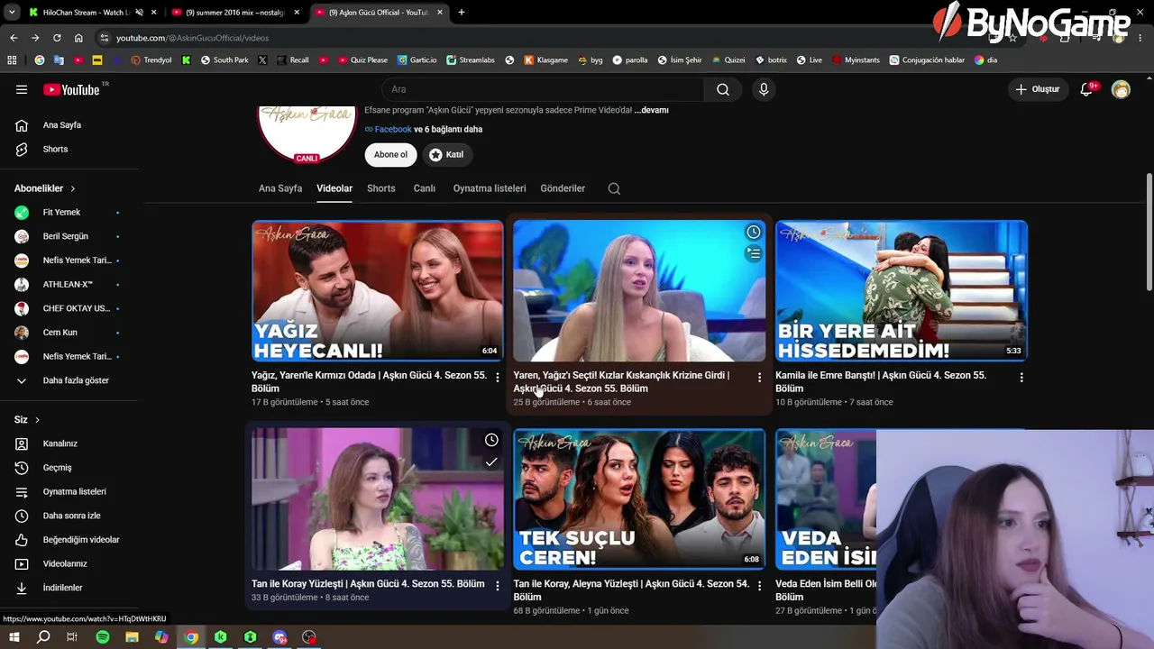The image size is (1154, 649).
Task: Open the Canlı channel tab
Action: point(425,188)
